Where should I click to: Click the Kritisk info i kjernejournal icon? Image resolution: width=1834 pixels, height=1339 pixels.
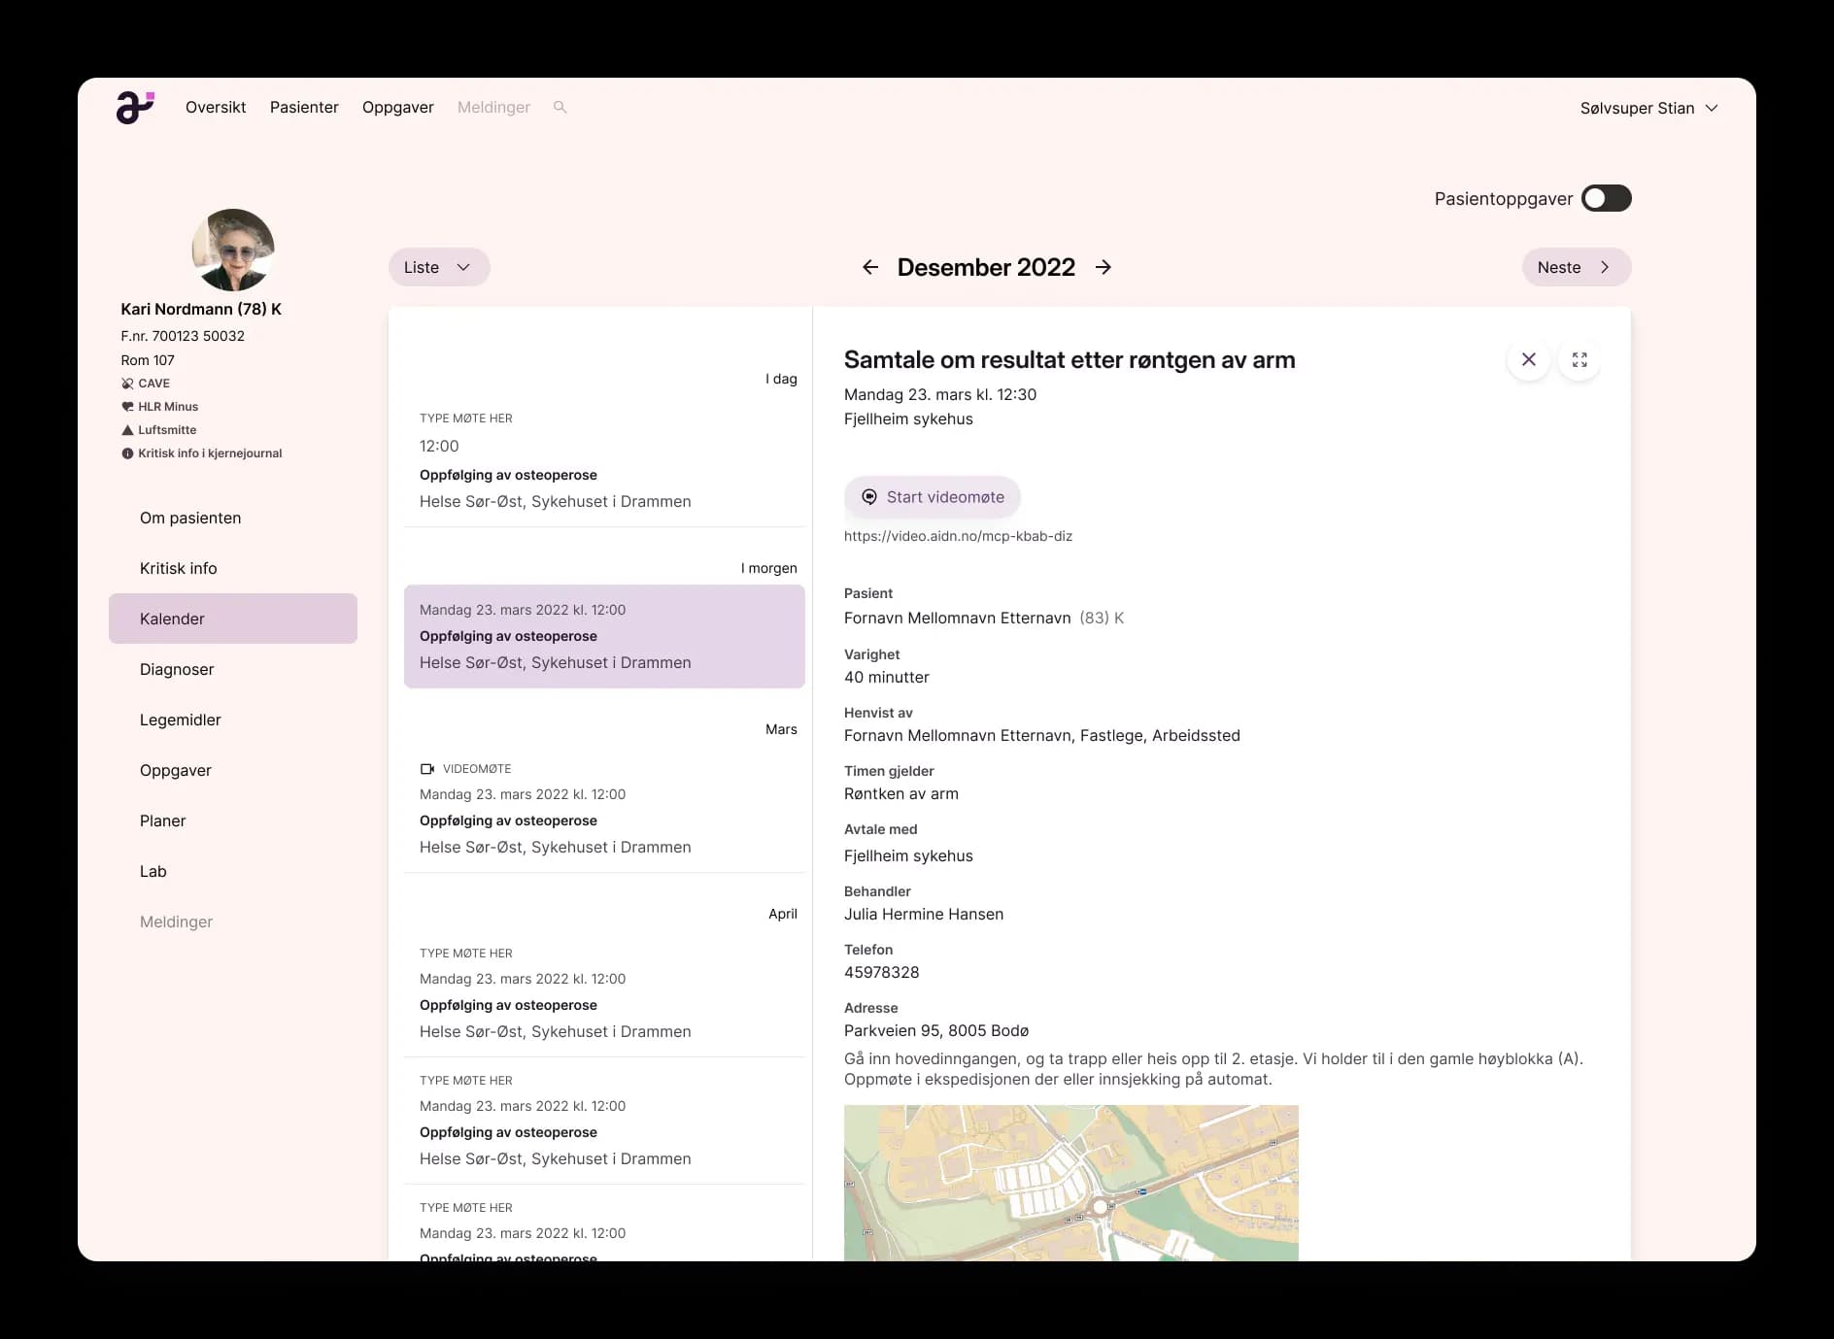pyautogui.click(x=127, y=453)
